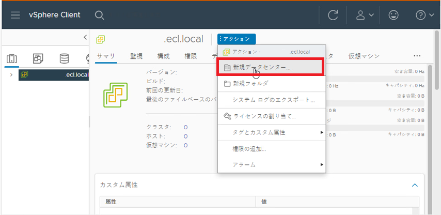441x215 pixels.
Task: Switch to VMs and Templates inventory icon
Action: coord(38,58)
